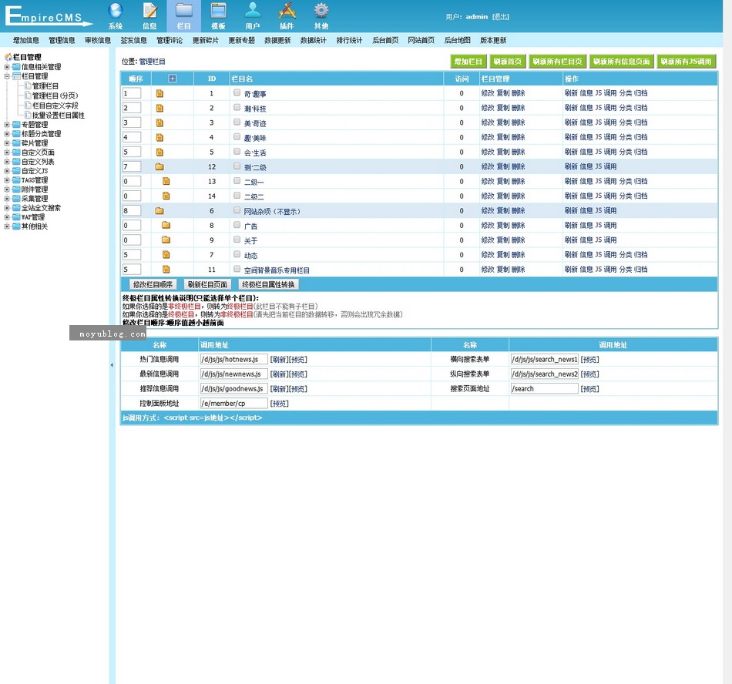Open the 管理评论 menu item

[x=170, y=41]
